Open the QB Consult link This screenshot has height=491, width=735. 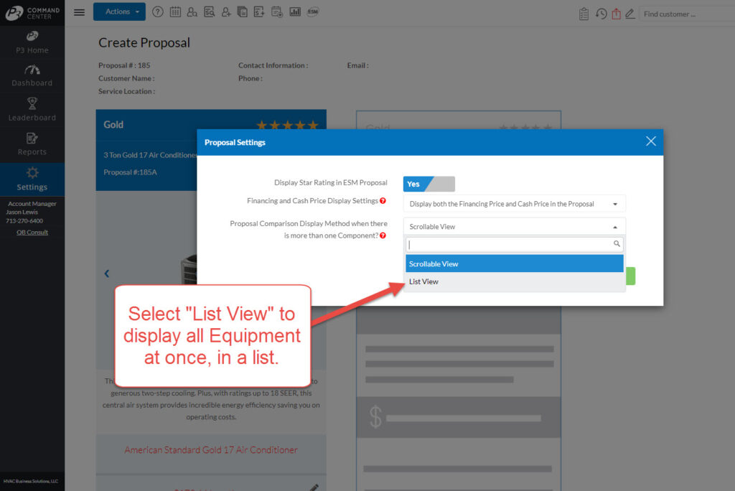tap(32, 232)
